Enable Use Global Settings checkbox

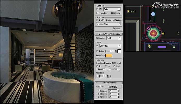104,20
